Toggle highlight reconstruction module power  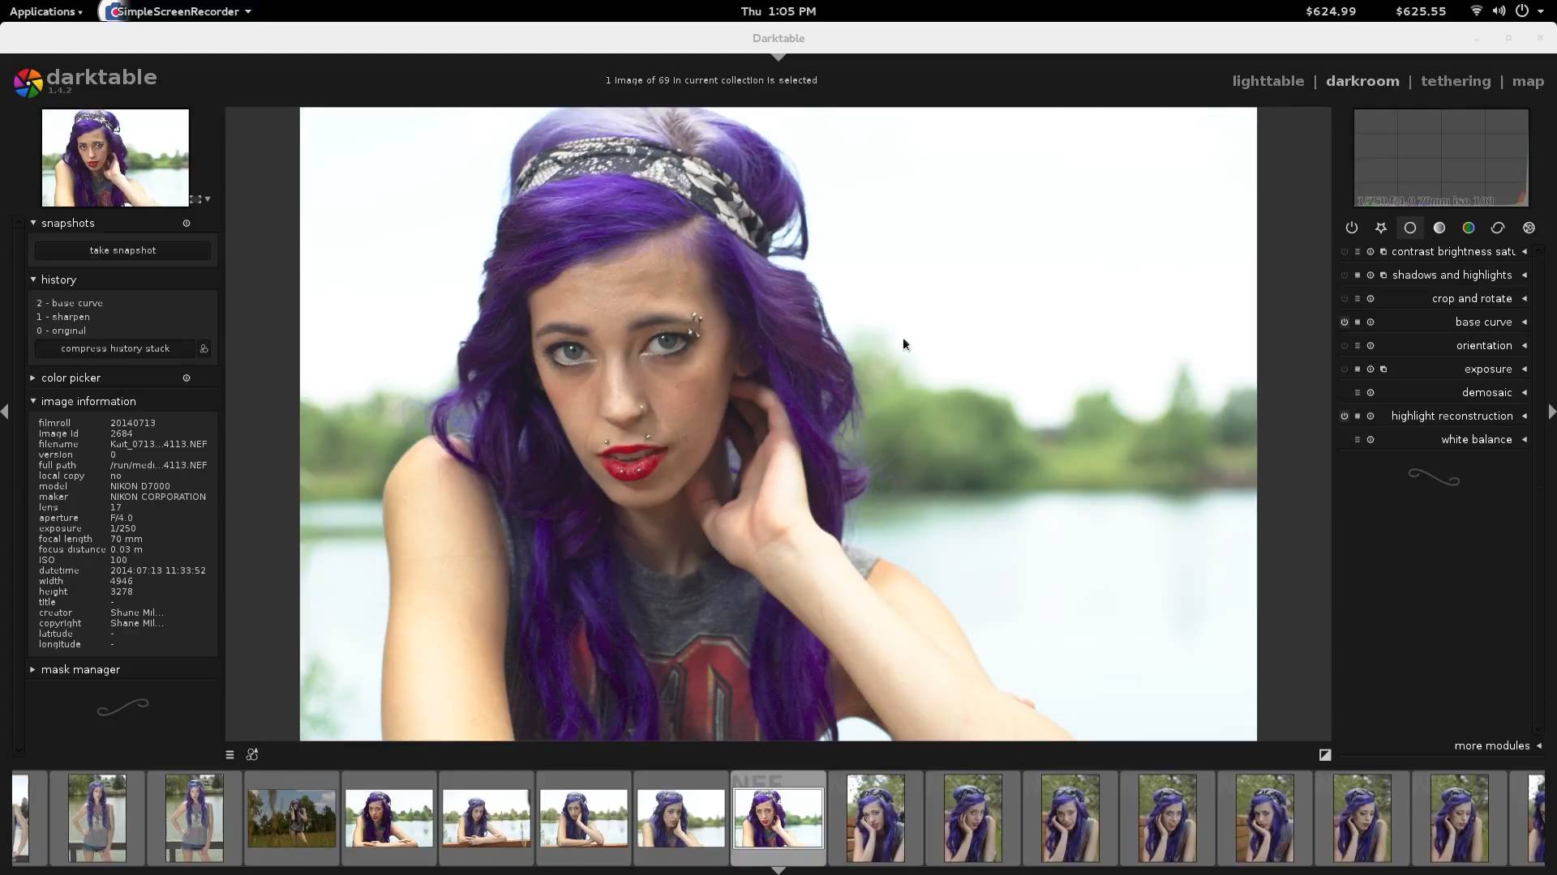pos(1345,416)
